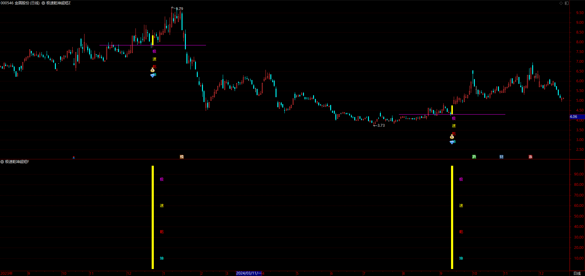
Task: Click the red 乾 label beside right signal bar
Action: point(461,232)
